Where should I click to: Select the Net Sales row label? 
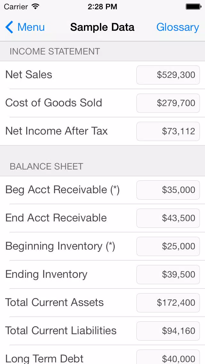pos(29,75)
